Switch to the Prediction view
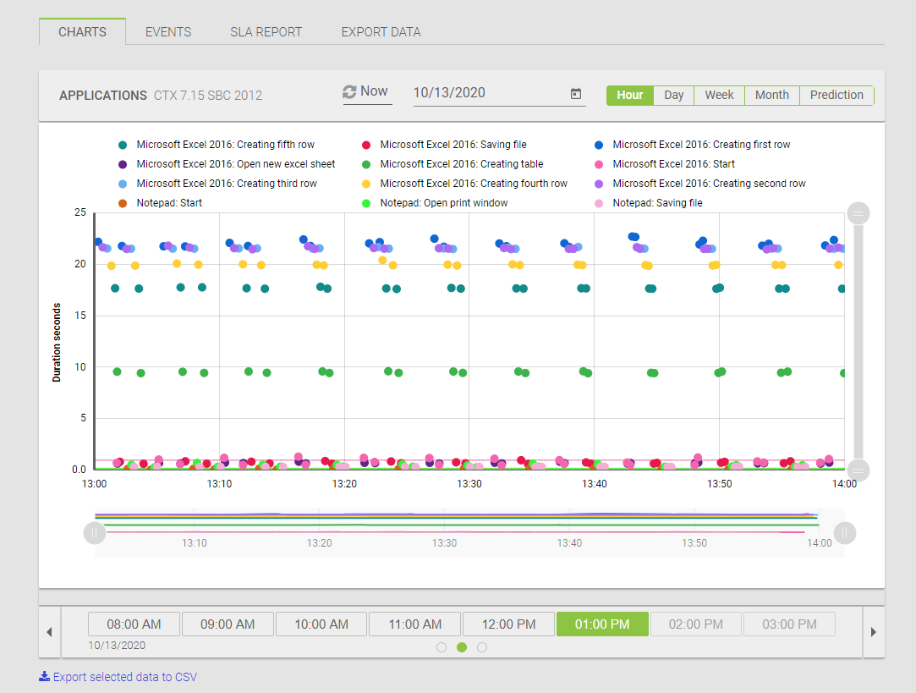Screen dimensions: 916x693 click(x=836, y=95)
